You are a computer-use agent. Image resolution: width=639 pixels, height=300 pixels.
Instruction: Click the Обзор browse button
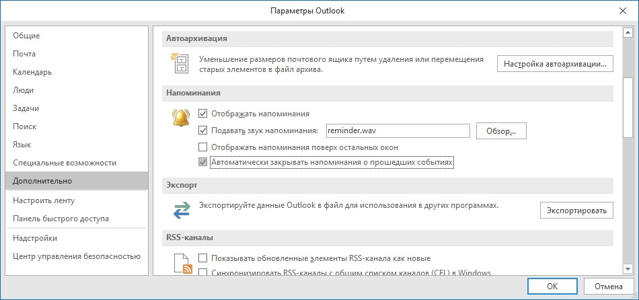[501, 131]
